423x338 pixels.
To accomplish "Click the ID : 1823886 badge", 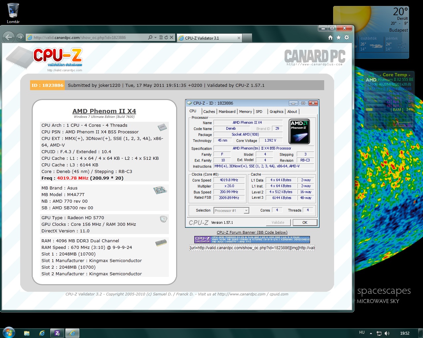I will 48,85.
